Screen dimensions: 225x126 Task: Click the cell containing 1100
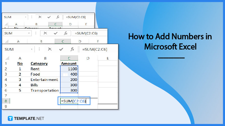click(69, 69)
